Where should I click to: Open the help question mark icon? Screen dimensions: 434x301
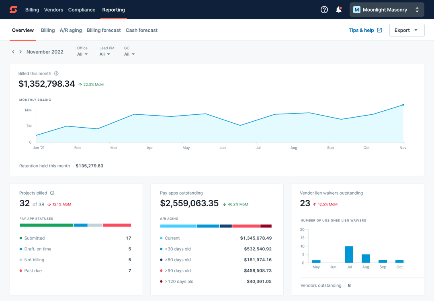(x=324, y=10)
